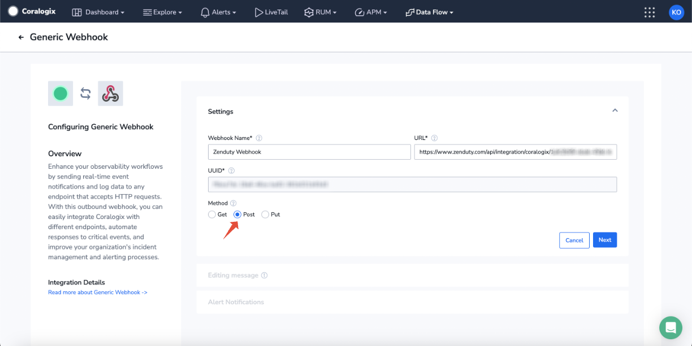This screenshot has height=346, width=692.
Task: Click the webhook logo icon
Action: tap(110, 94)
